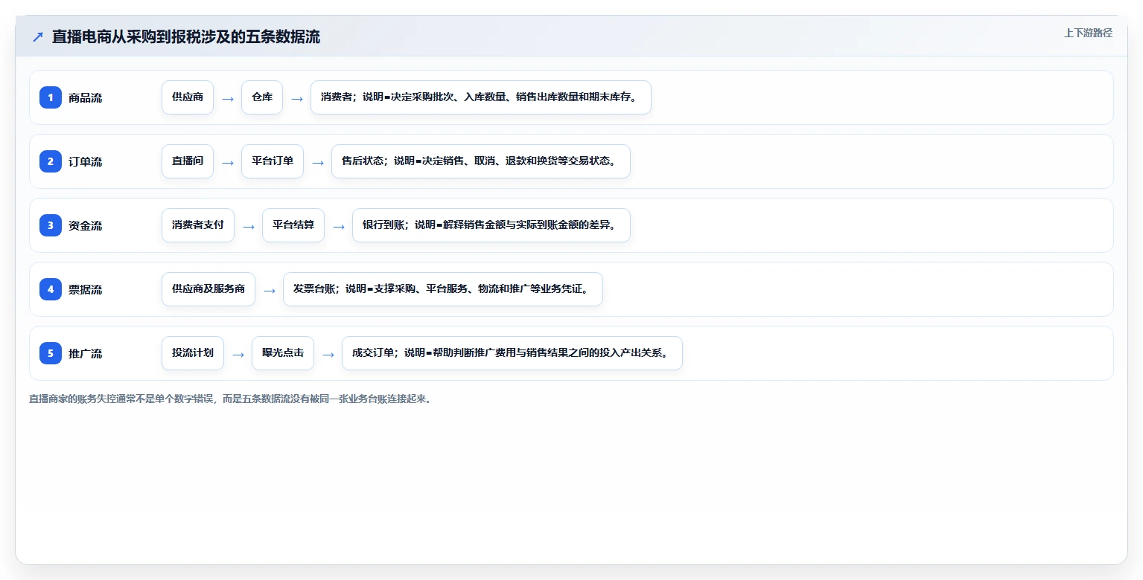Click the number 5 badge for 推广流
Screen dimensions: 1143x580
coord(51,353)
